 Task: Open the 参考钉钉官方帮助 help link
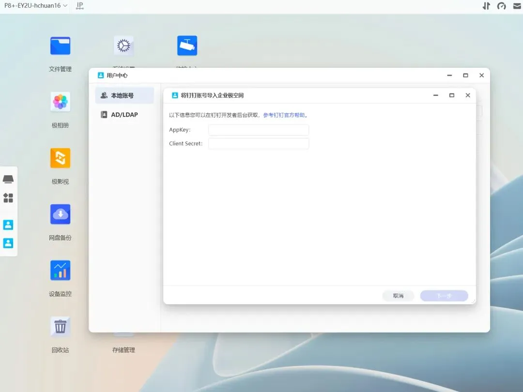(x=284, y=115)
